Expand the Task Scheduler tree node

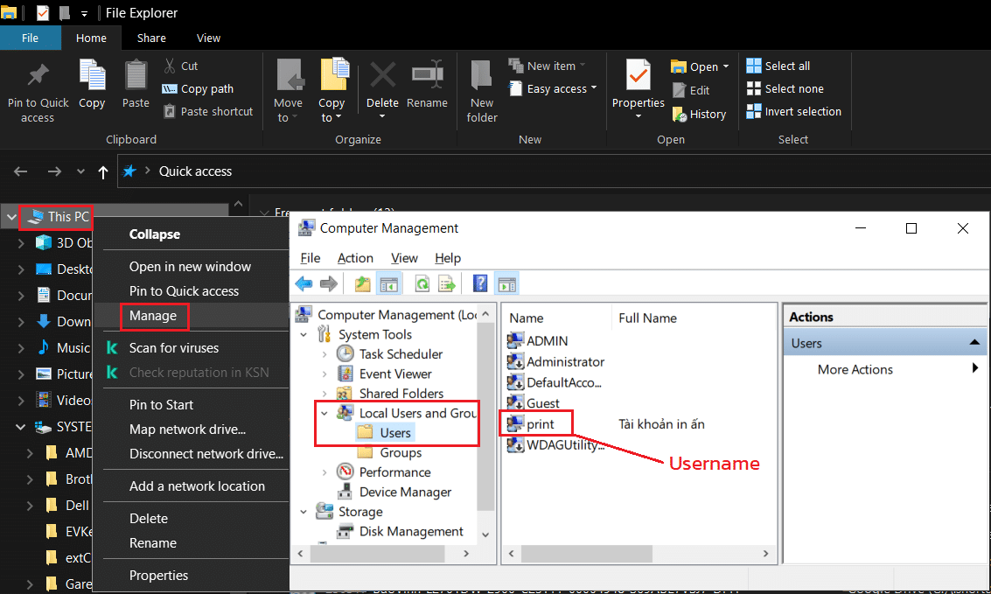(x=325, y=354)
